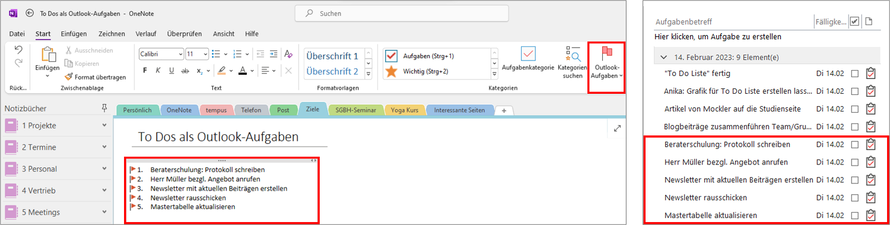Switch to the Einfügen ribbon tab
This screenshot has height=225, width=890.
pyautogui.click(x=74, y=34)
